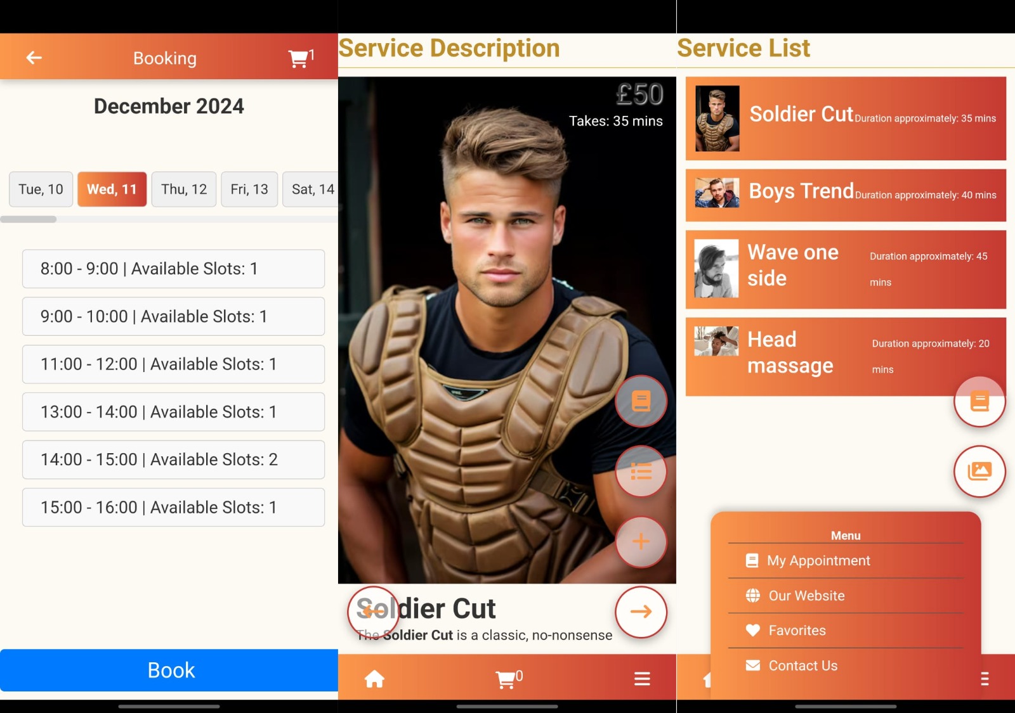Click Our Website menu link

pyautogui.click(x=806, y=596)
